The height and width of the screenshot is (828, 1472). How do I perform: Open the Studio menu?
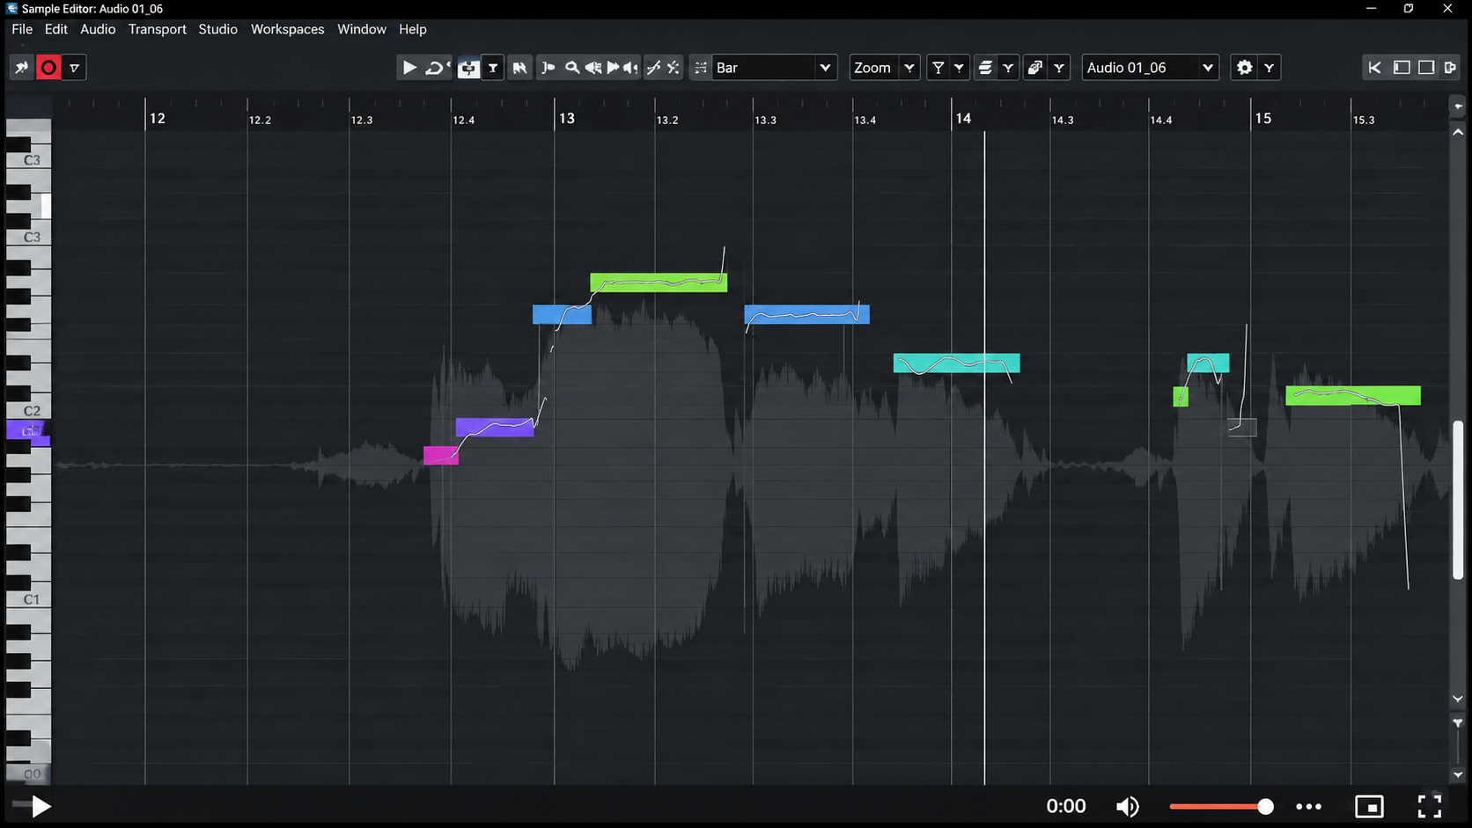pyautogui.click(x=217, y=29)
